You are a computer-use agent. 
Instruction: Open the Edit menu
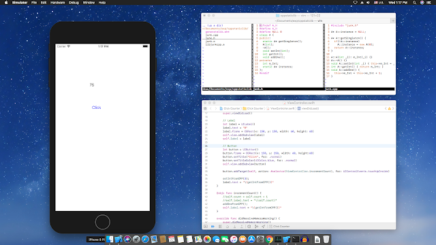[x=44, y=3]
